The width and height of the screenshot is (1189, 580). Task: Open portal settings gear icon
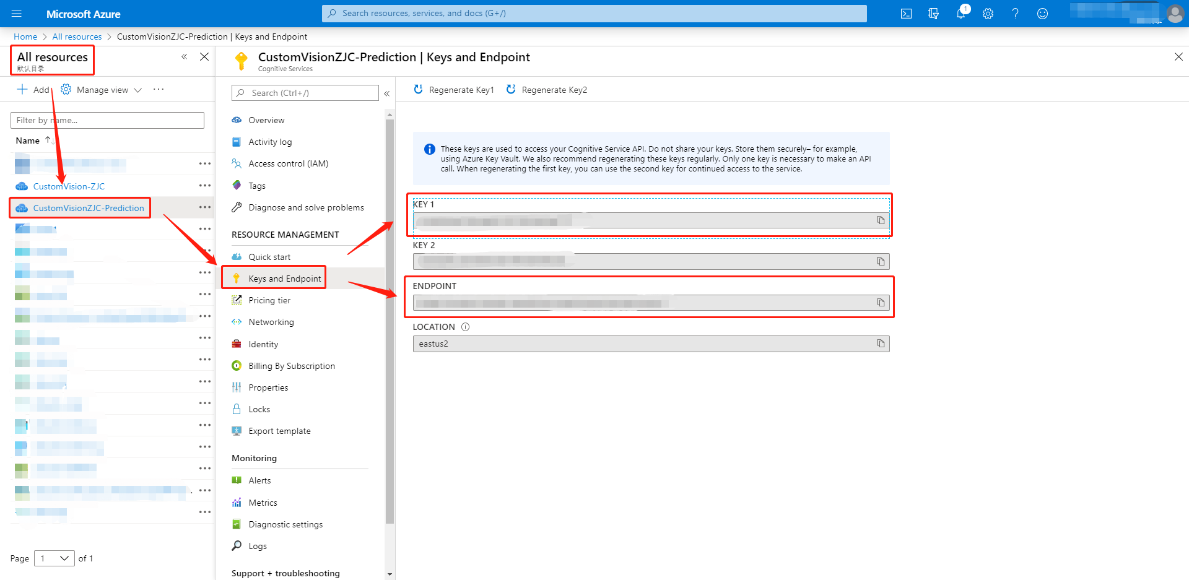point(988,14)
